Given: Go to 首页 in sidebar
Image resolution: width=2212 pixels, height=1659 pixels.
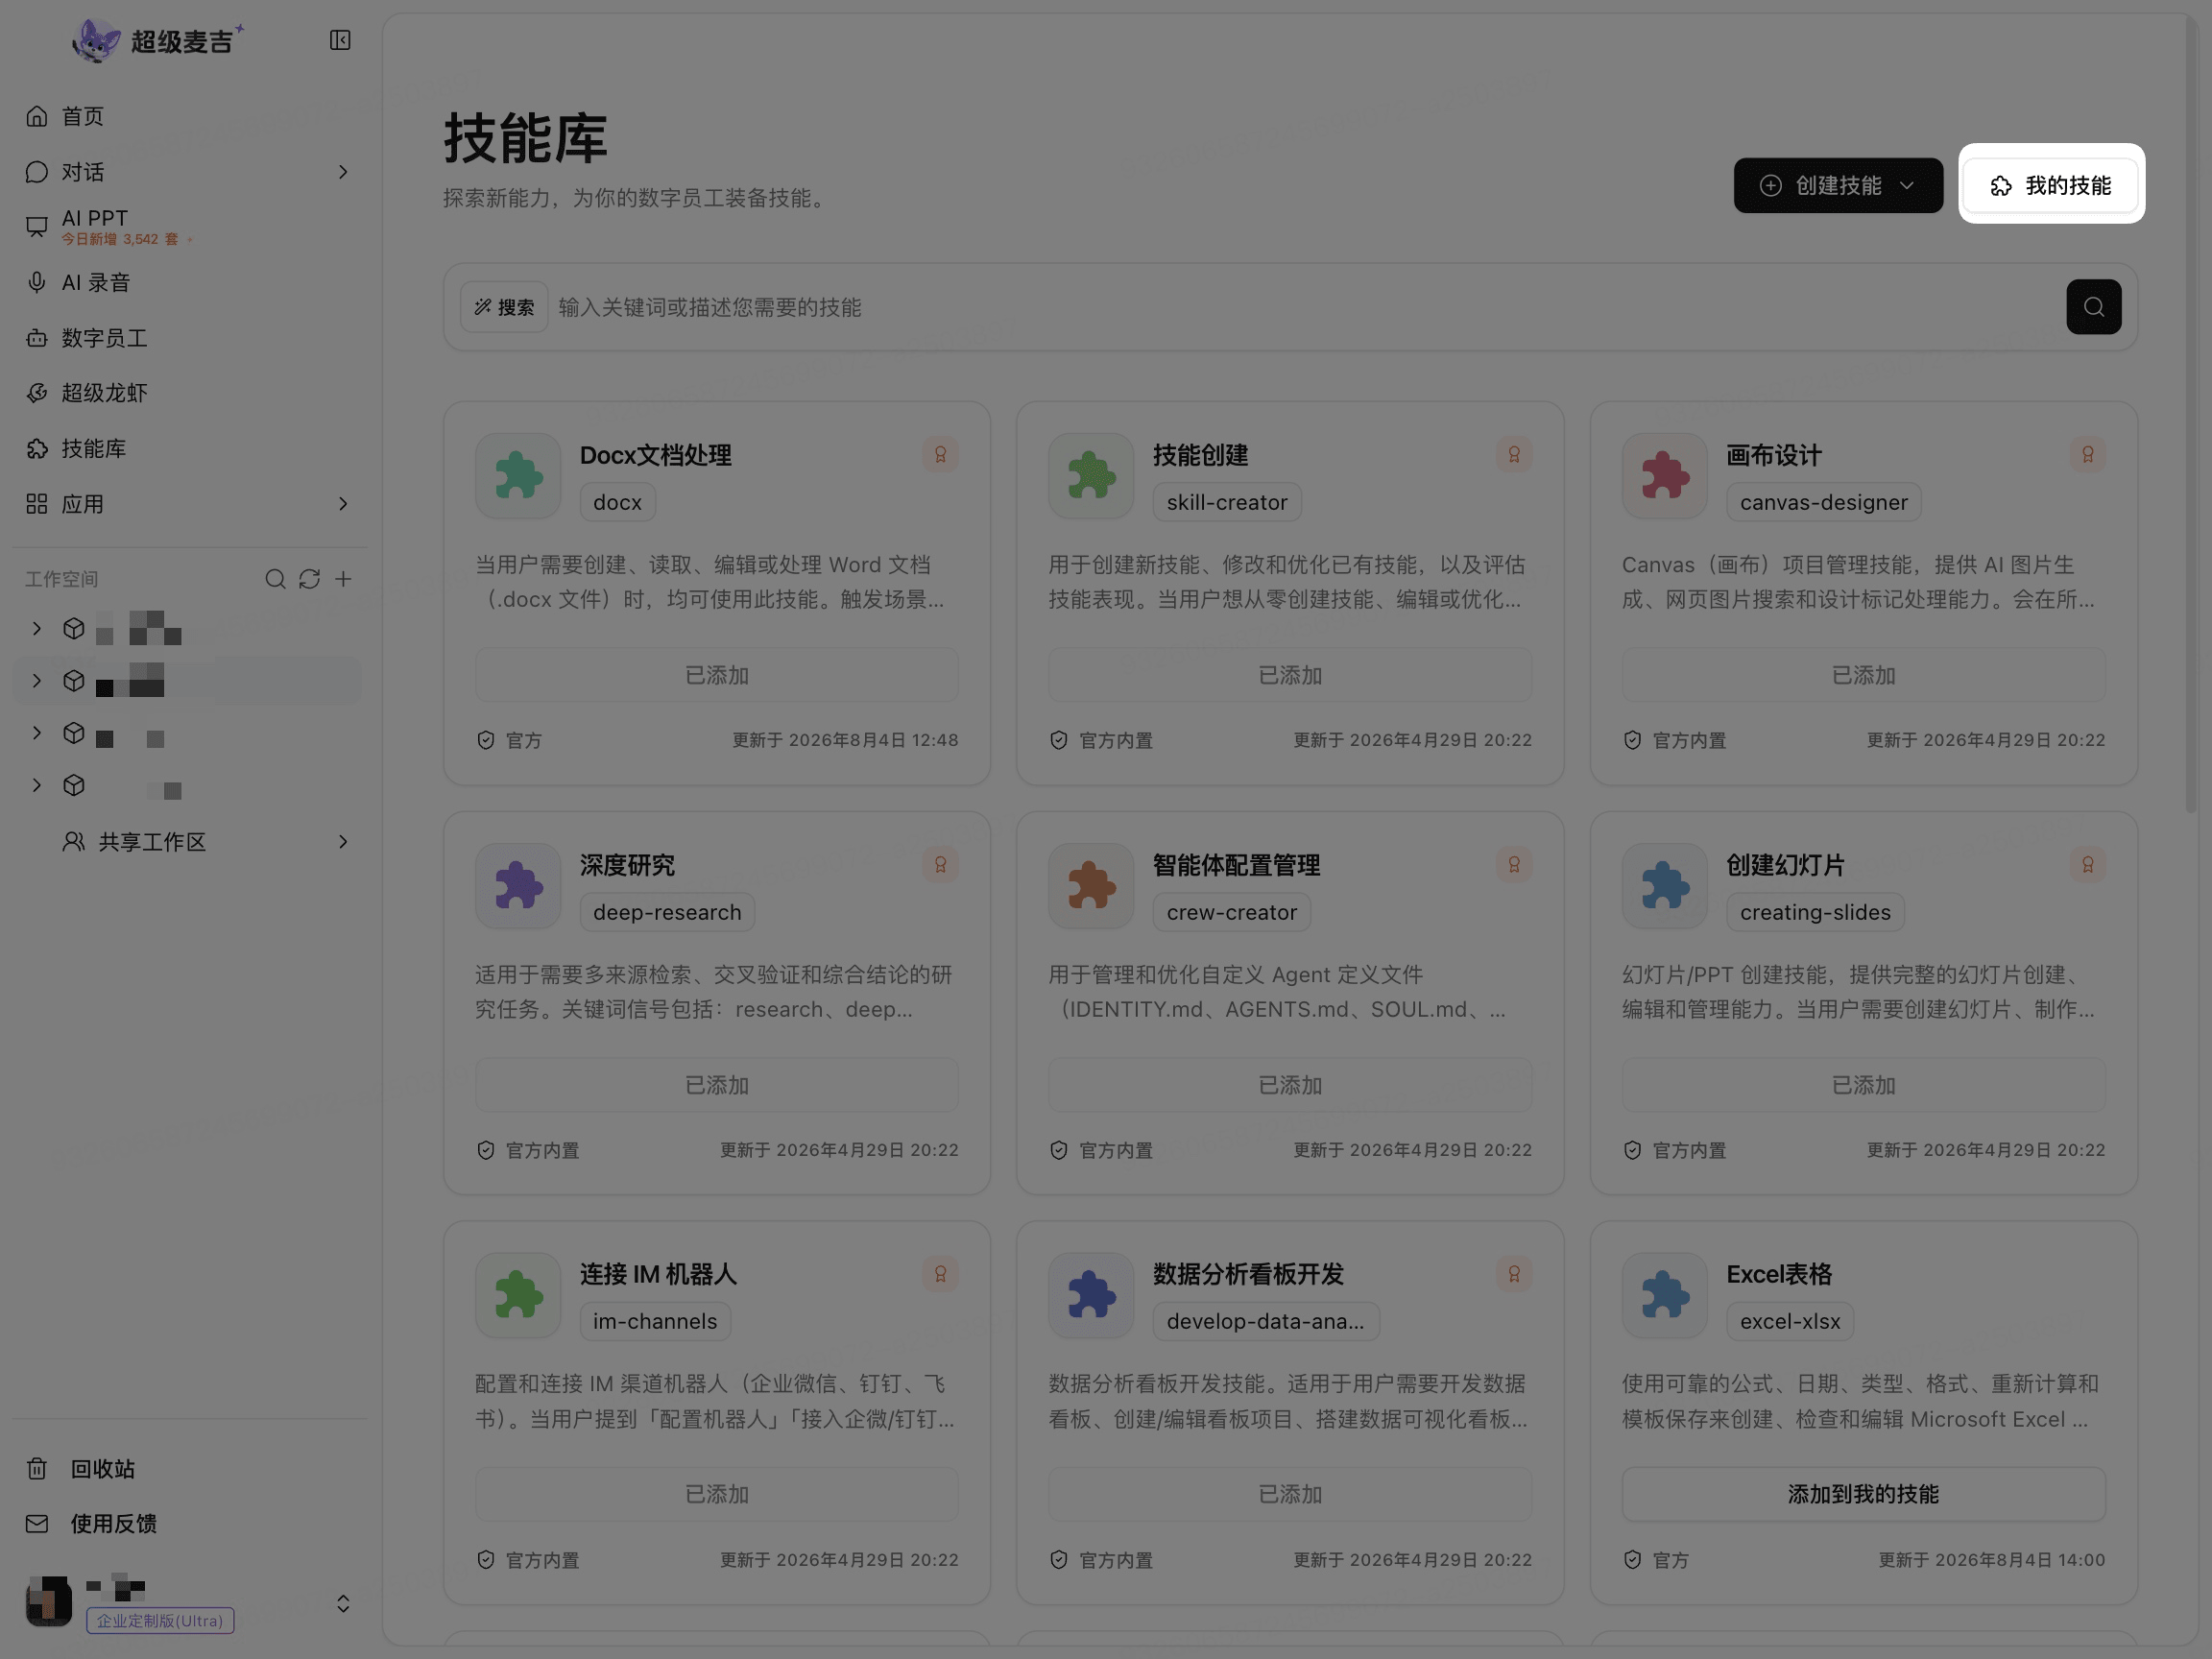Looking at the screenshot, I should point(190,116).
